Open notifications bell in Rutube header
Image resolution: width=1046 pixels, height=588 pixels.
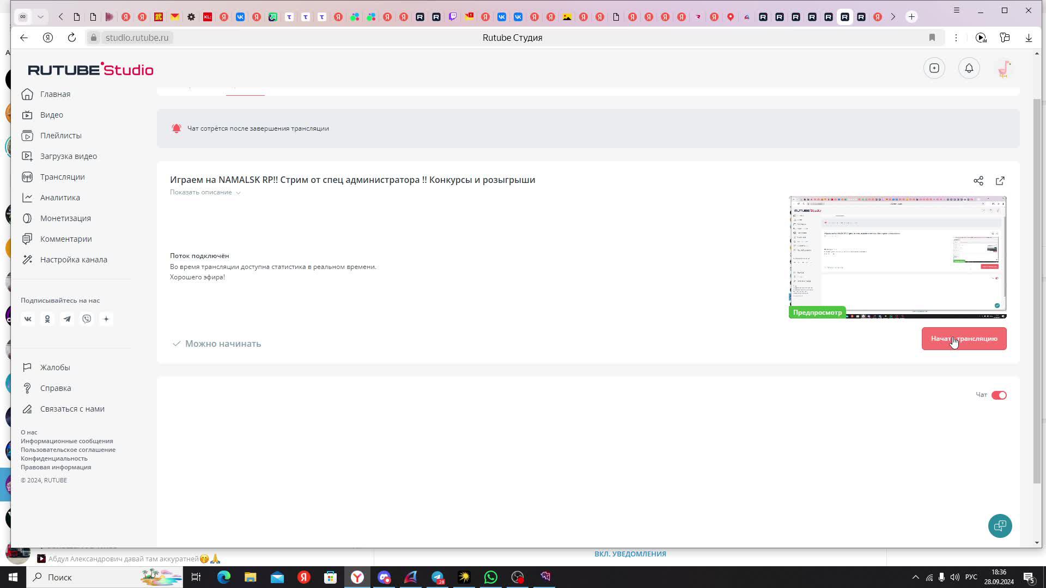coord(969,68)
